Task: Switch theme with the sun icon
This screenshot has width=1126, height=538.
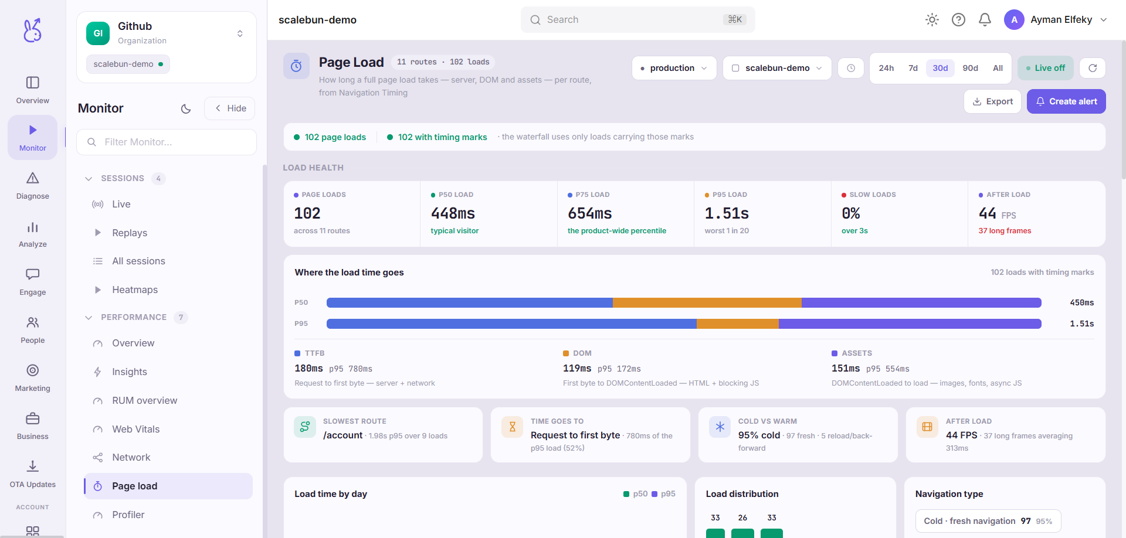Action: 932,20
